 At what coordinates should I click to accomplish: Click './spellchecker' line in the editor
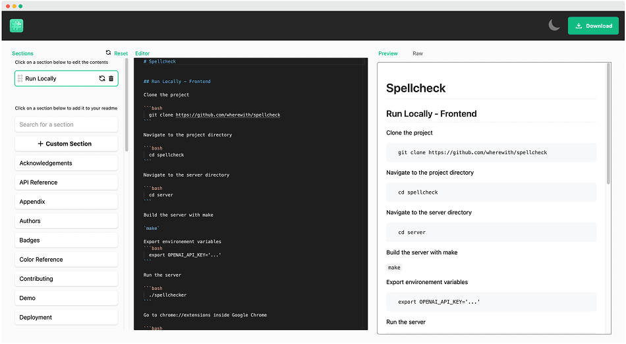[x=167, y=295]
